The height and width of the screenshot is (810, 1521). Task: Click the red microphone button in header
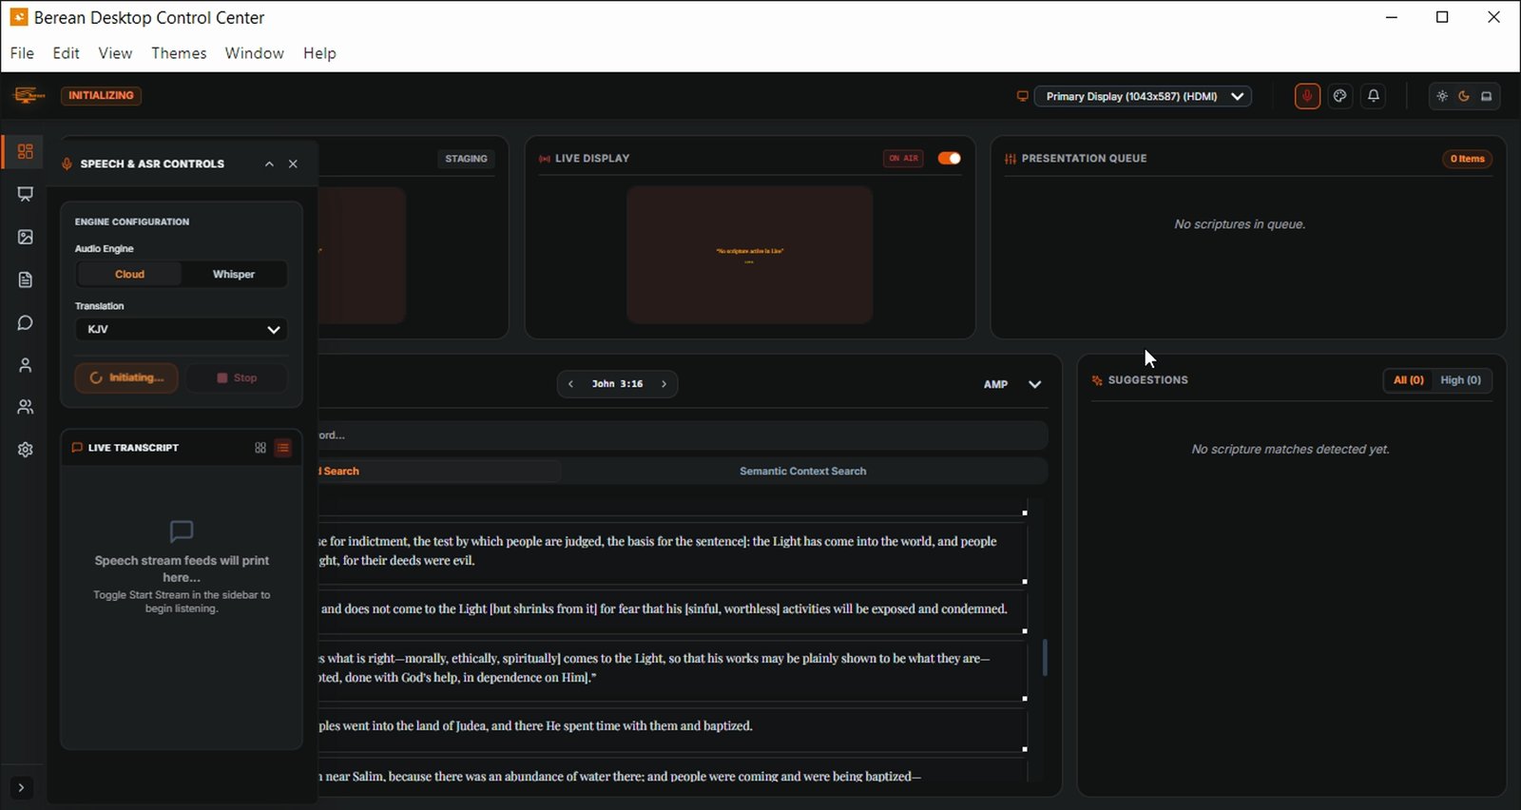pyautogui.click(x=1307, y=96)
